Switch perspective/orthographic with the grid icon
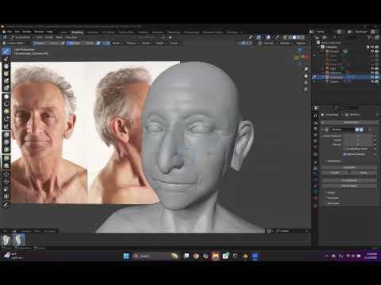Screen dimensions: 381x285 tap(306, 89)
